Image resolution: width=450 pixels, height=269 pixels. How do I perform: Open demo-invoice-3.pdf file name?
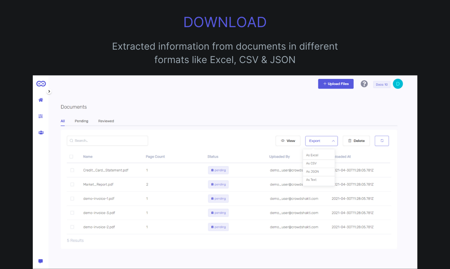[99, 213]
